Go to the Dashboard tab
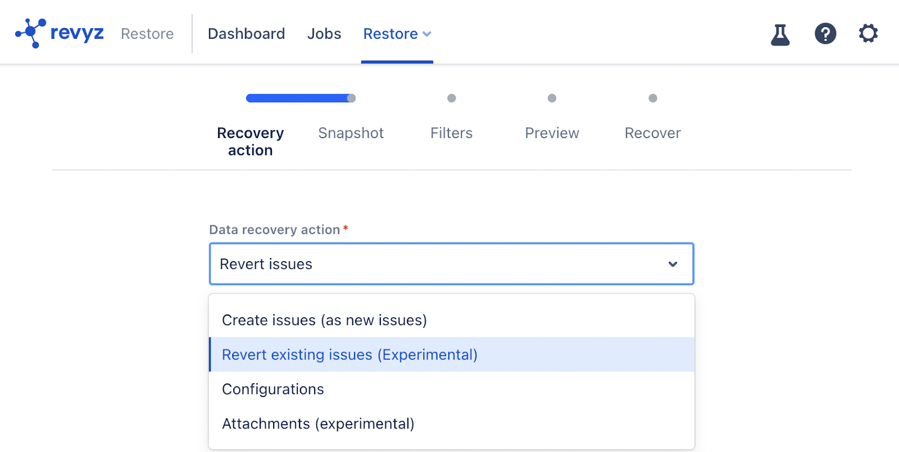899x452 pixels. [x=246, y=34]
